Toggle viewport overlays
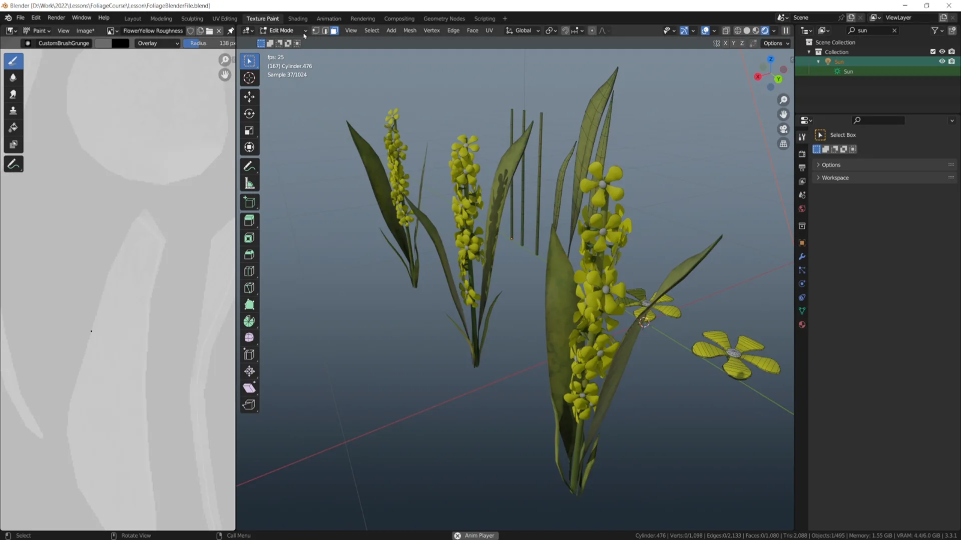 (x=705, y=30)
